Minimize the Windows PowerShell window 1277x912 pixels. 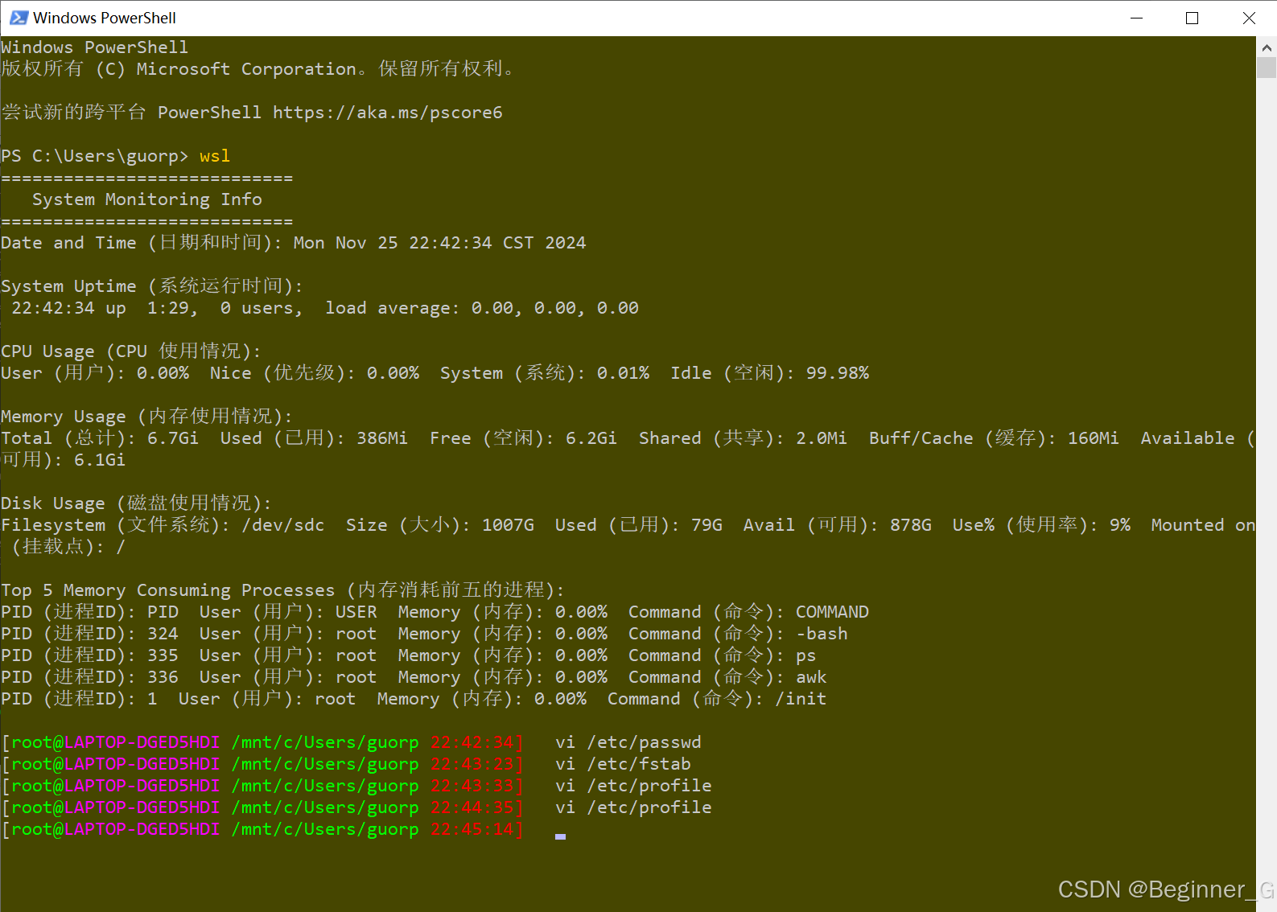[1136, 18]
